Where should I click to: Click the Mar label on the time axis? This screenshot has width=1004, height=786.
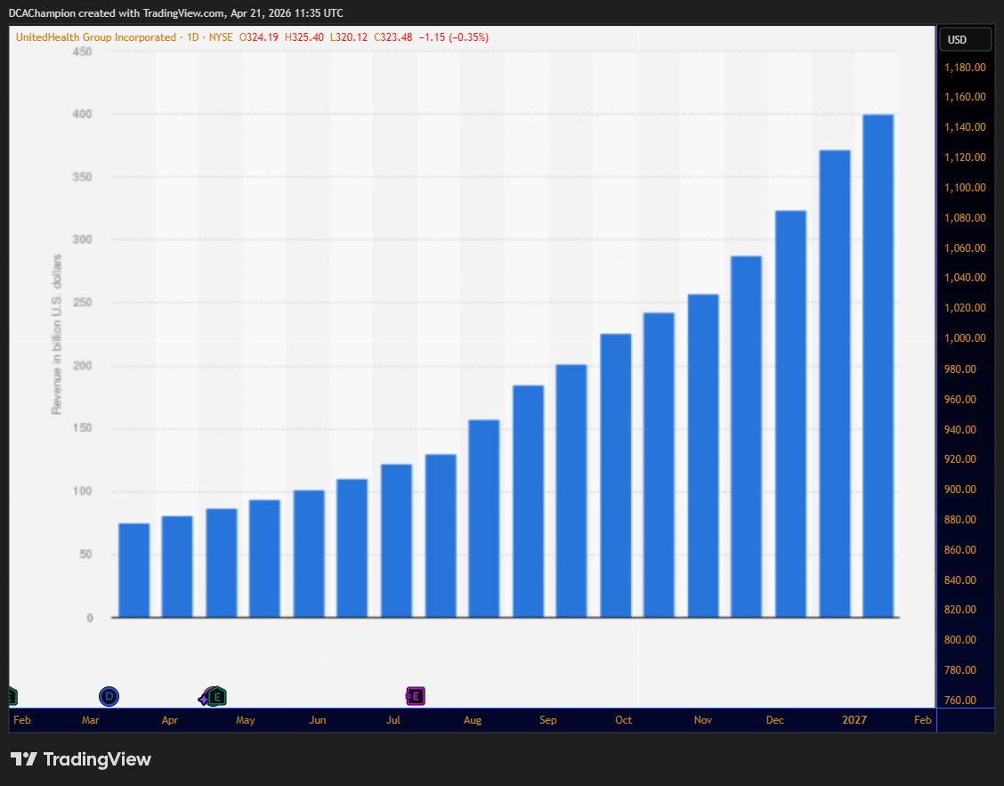[x=90, y=719]
